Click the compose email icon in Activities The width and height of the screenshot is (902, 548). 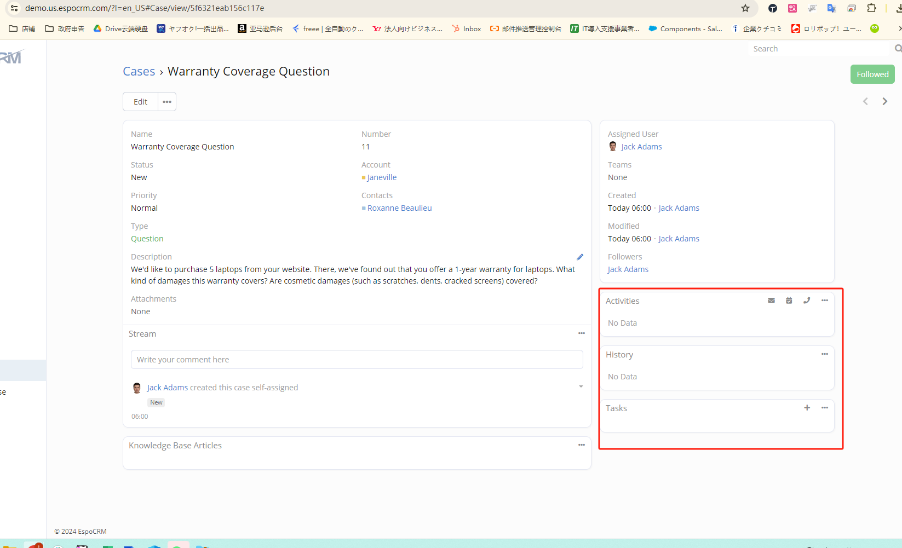[x=771, y=301]
